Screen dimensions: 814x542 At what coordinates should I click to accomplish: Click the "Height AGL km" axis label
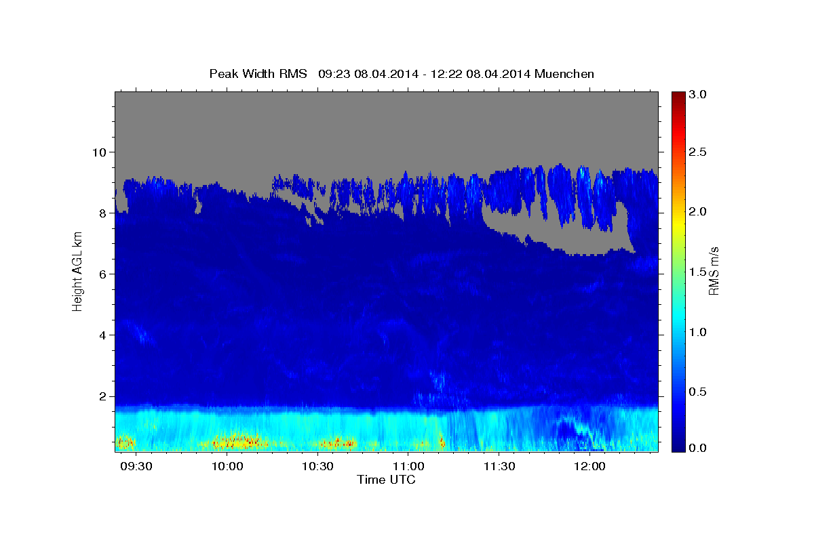point(78,272)
